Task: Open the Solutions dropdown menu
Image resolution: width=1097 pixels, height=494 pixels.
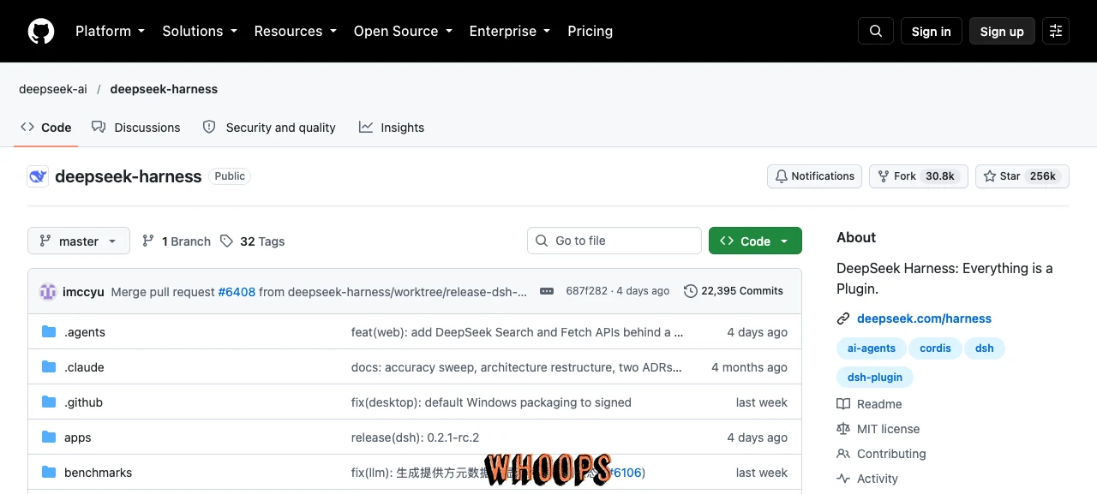Action: [199, 31]
